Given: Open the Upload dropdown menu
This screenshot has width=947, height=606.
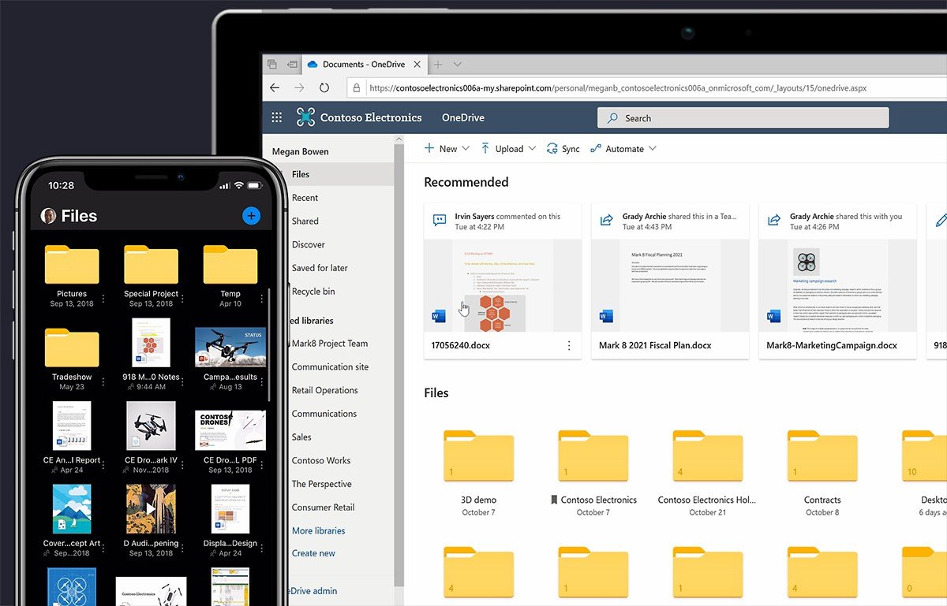Looking at the screenshot, I should point(508,148).
